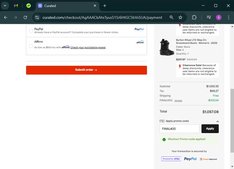
Task: Go forward in browser history
Action: [15, 18]
